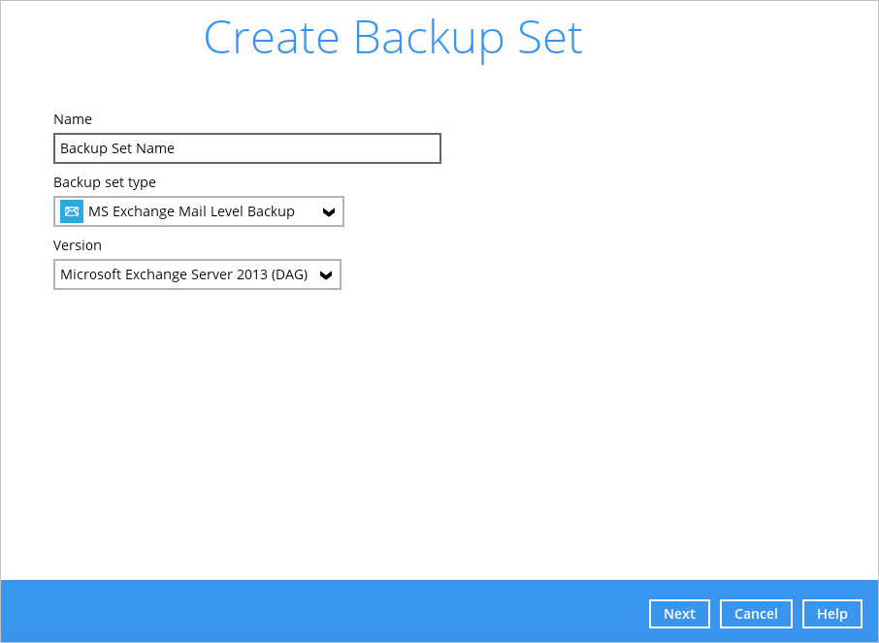Expand the Backup set type dropdown arrow
This screenshot has height=643, width=879.
(329, 211)
